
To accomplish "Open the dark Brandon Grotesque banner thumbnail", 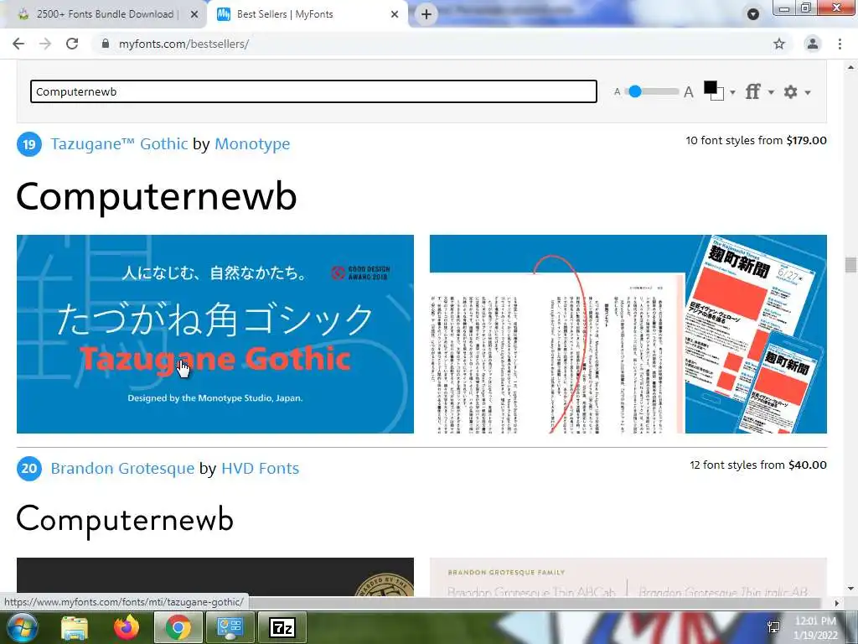I will click(x=215, y=577).
